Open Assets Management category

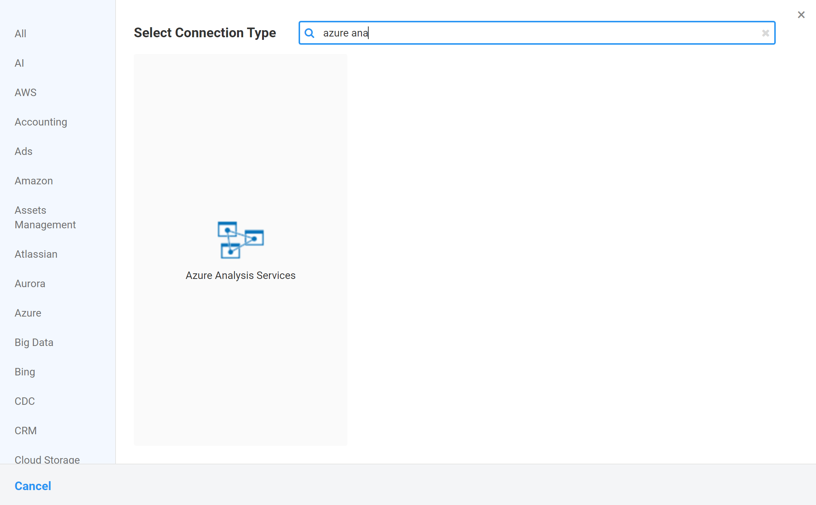45,217
